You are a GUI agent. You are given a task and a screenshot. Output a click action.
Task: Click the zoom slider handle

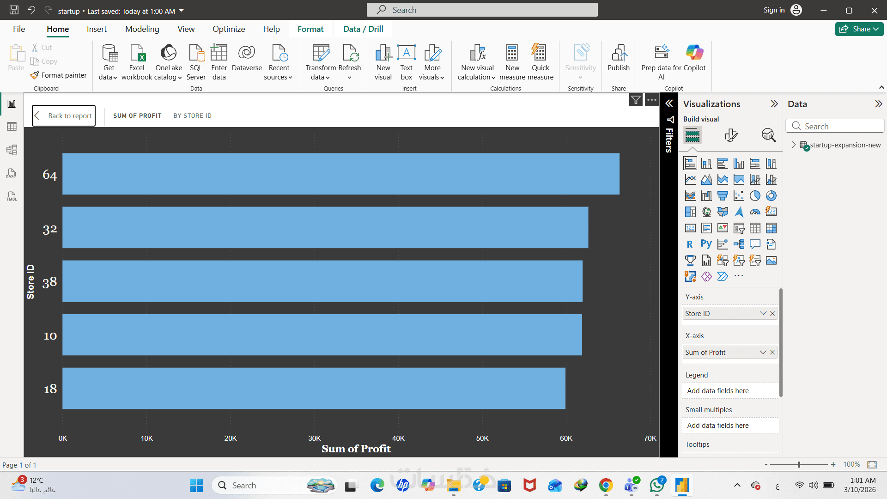pyautogui.click(x=799, y=464)
